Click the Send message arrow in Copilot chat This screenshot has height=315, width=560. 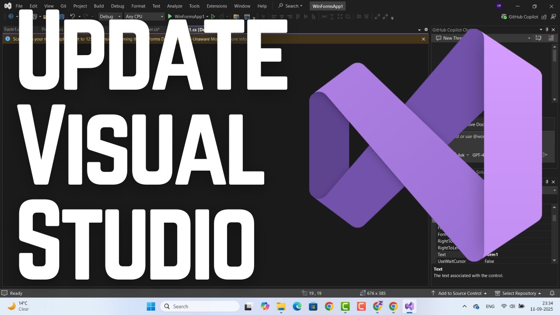click(545, 154)
